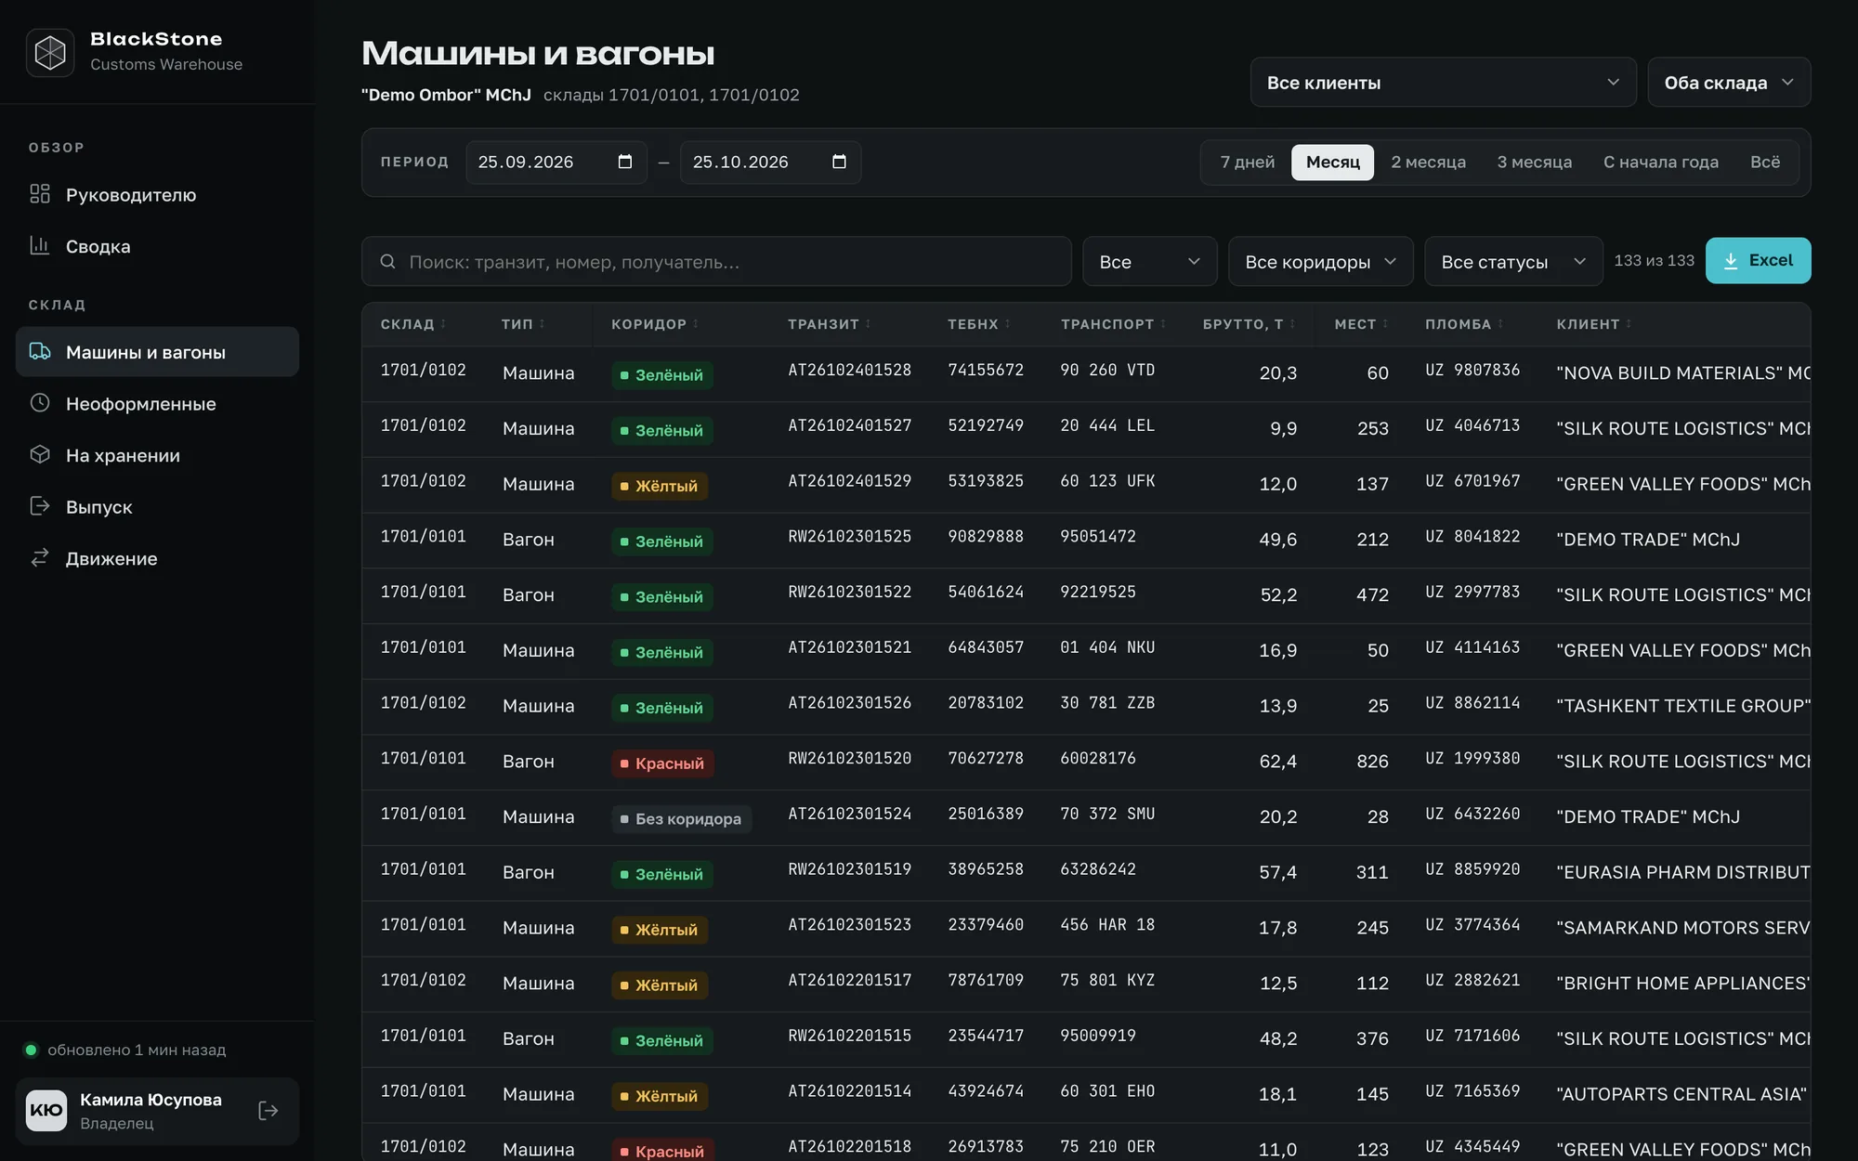This screenshot has height=1161, width=1858.
Task: Sort by БРУТТО, Т column arrow icon
Action: 1292,324
